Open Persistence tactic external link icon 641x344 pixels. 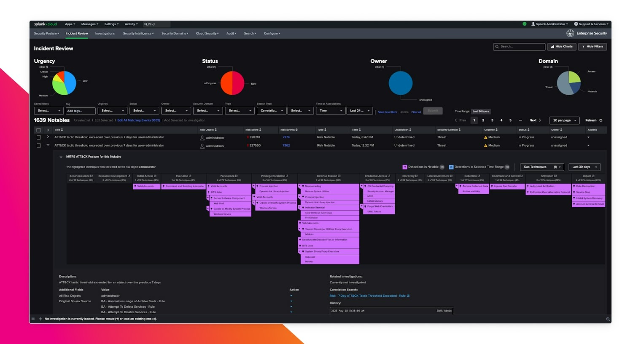pyautogui.click(x=236, y=176)
